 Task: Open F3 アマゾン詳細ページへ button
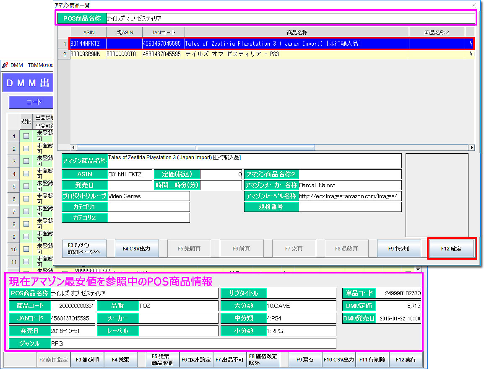pos(84,249)
